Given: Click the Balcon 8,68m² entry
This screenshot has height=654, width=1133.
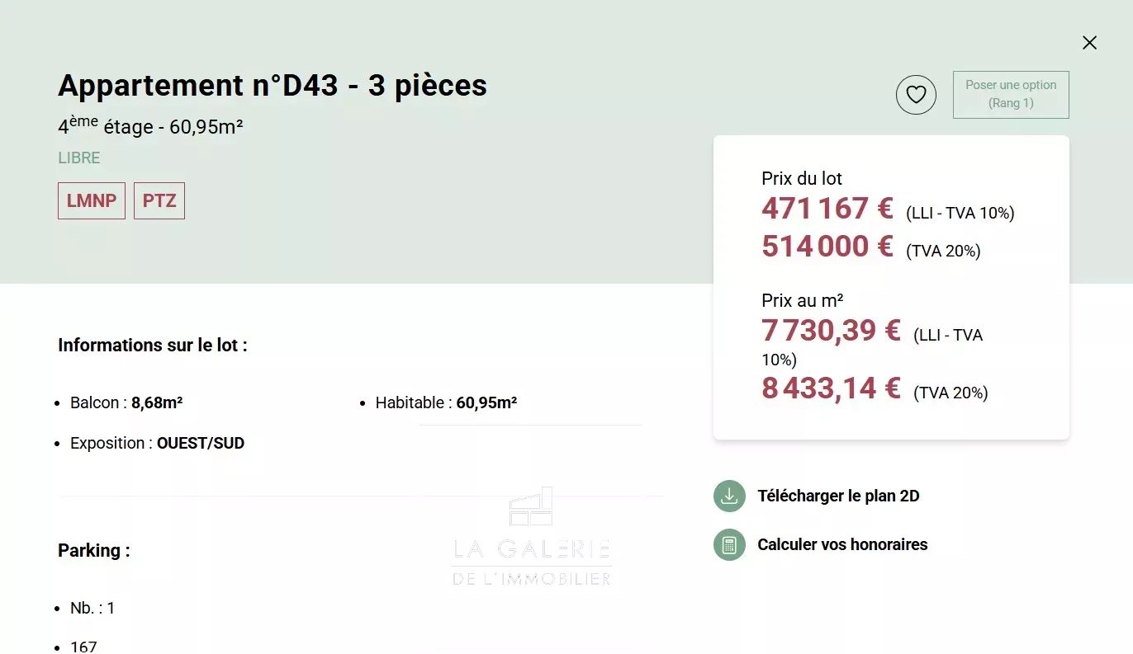Looking at the screenshot, I should pyautogui.click(x=126, y=403).
